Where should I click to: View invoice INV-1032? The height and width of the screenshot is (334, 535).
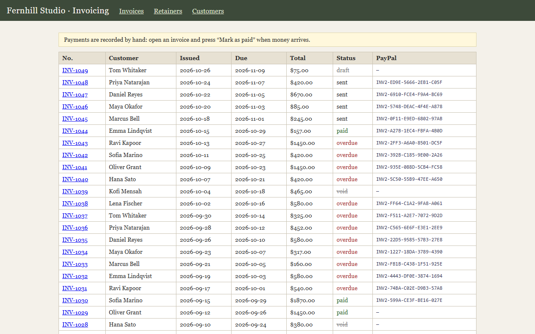click(75, 276)
